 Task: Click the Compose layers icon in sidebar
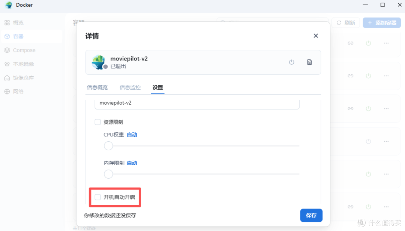[x=7, y=50]
